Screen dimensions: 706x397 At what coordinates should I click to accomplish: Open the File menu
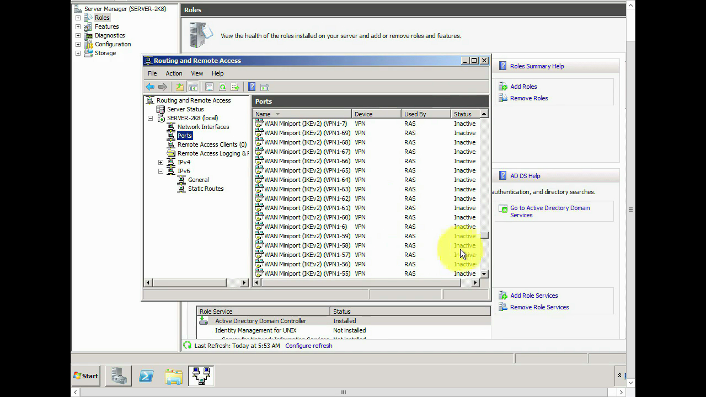152,73
